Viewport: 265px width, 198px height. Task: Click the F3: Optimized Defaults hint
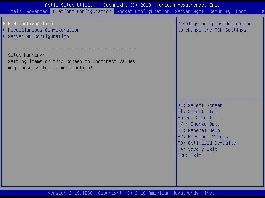click(x=207, y=143)
